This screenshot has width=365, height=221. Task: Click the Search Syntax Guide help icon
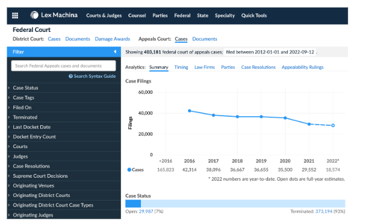70,76
